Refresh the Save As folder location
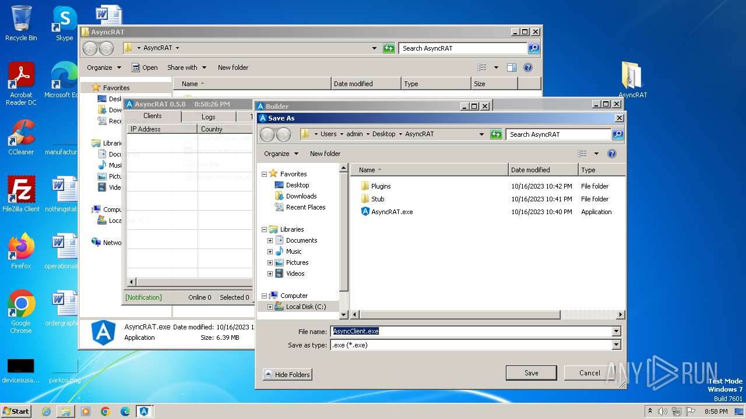Viewport: 746px width, 419px height. [x=496, y=134]
